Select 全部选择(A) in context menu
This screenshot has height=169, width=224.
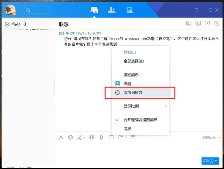pyautogui.click(x=140, y=61)
